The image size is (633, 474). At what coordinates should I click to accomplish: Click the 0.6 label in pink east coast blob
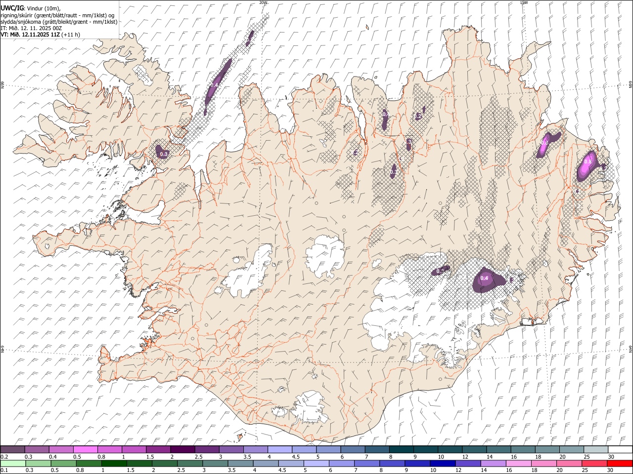[588, 161]
